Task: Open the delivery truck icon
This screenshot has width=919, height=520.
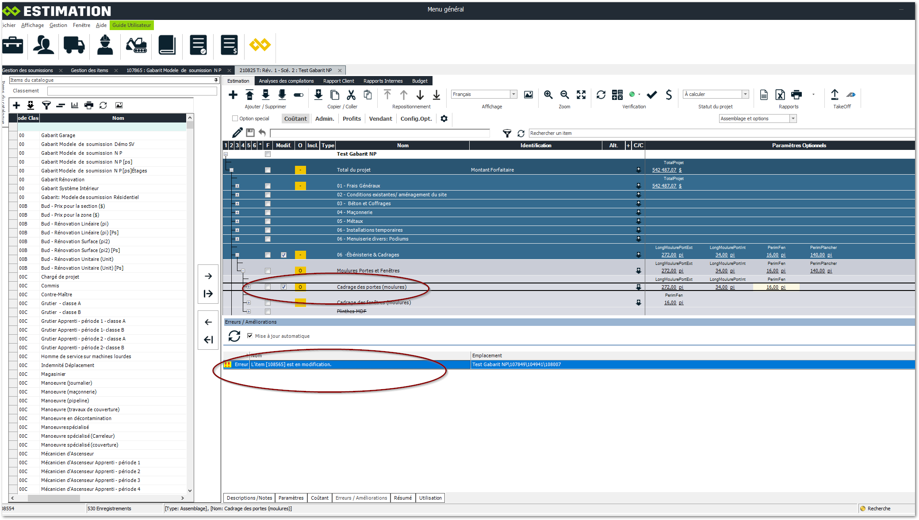Action: pyautogui.click(x=74, y=45)
